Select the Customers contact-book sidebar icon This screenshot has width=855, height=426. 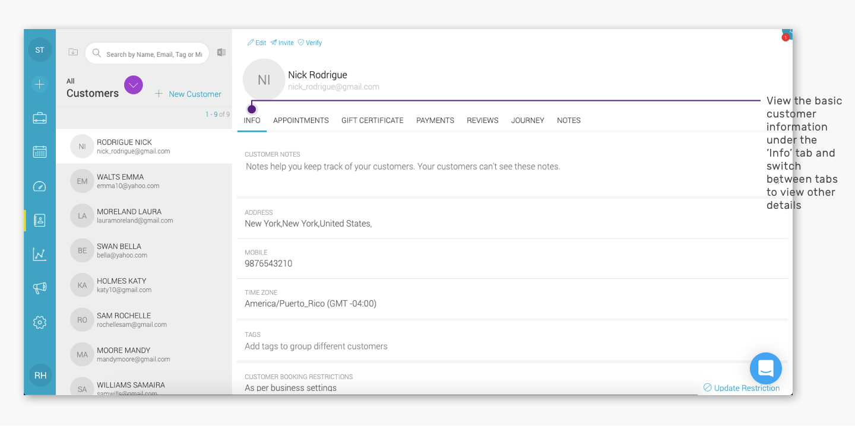[40, 220]
